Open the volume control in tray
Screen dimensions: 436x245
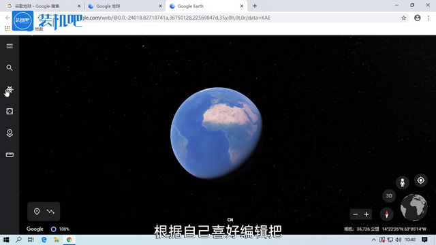[x=399, y=240]
